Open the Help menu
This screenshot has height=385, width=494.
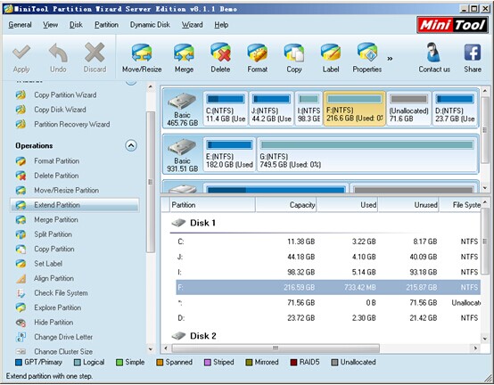click(221, 25)
